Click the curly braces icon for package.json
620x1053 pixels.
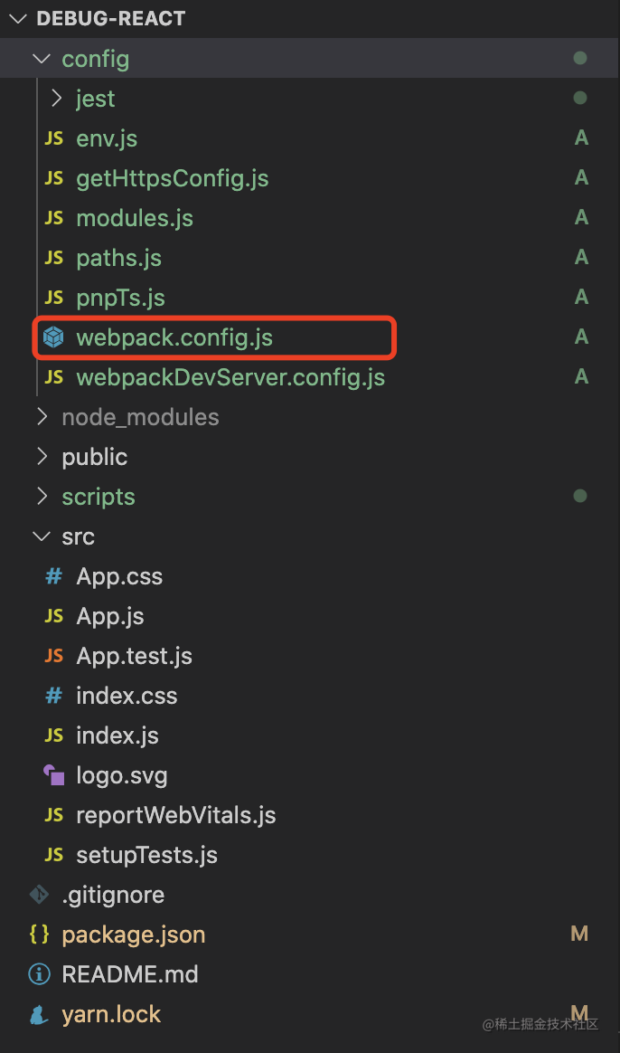point(39,934)
